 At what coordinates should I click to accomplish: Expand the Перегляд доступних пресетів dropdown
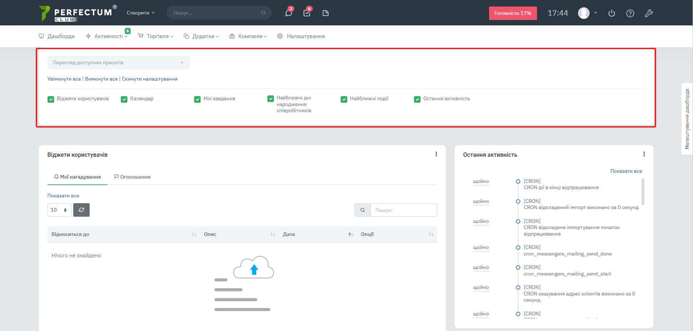point(119,62)
